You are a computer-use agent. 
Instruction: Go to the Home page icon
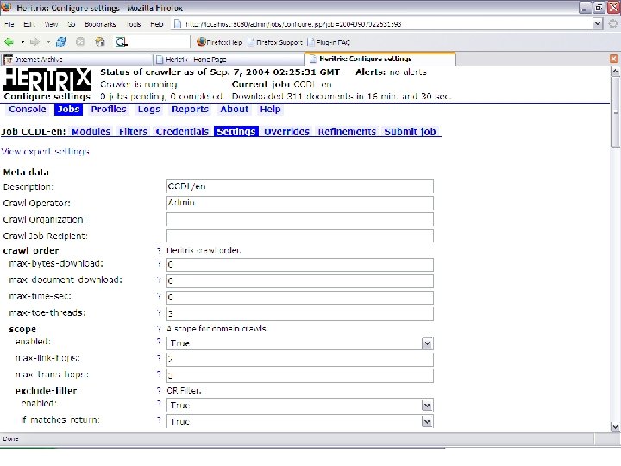pos(101,41)
